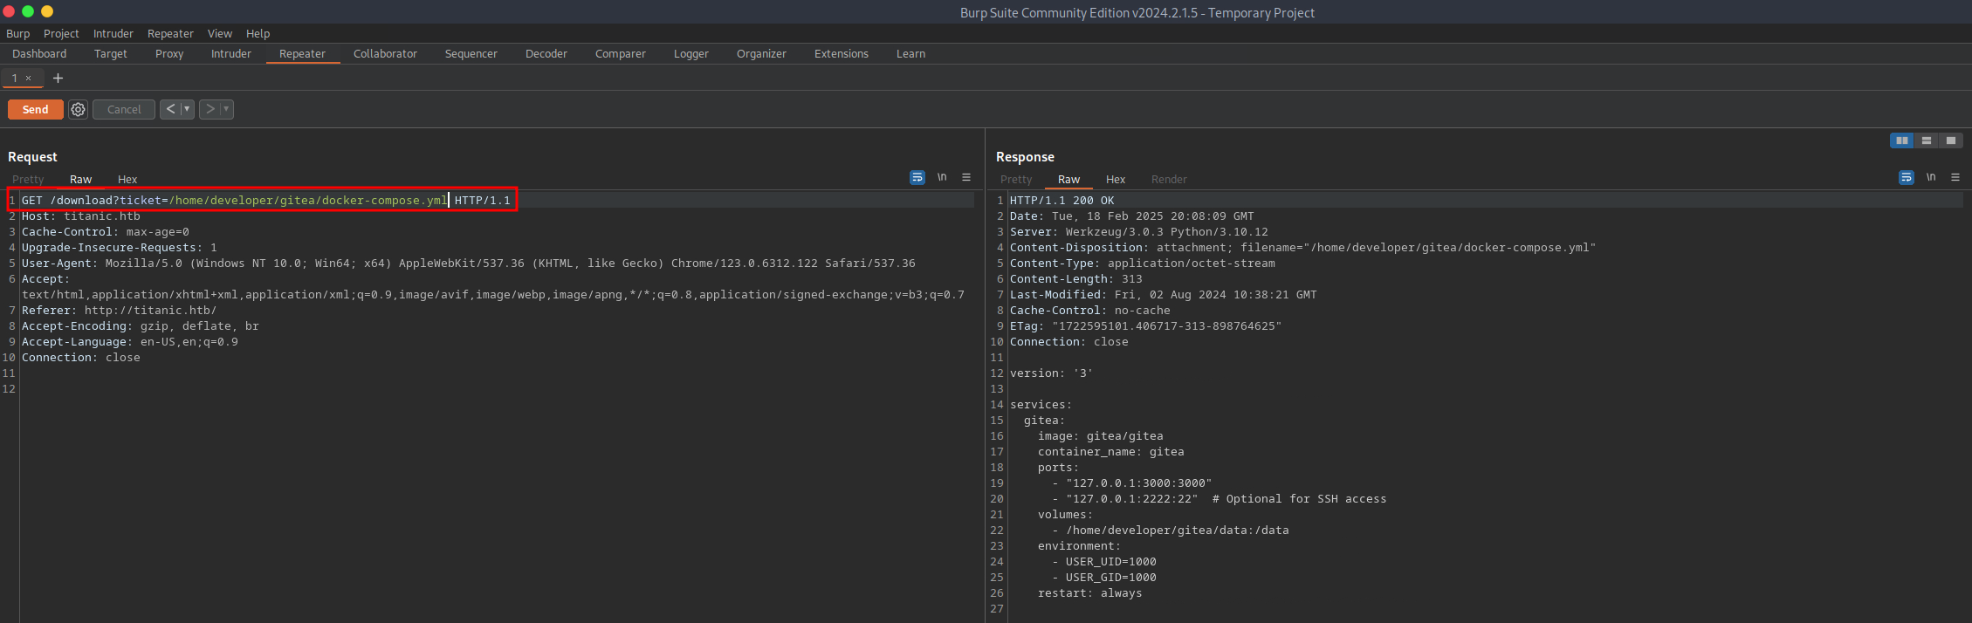Viewport: 1972px width, 623px height.
Task: Click the restart: always line
Action: coord(1090,592)
